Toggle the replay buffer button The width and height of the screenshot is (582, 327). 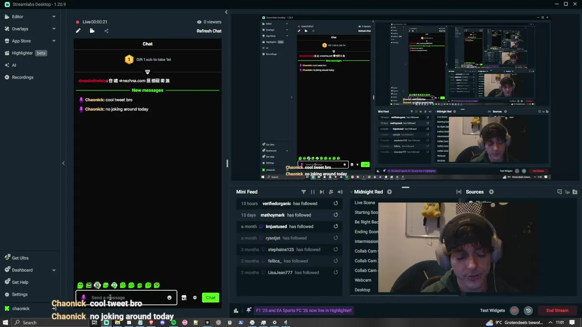click(x=528, y=311)
